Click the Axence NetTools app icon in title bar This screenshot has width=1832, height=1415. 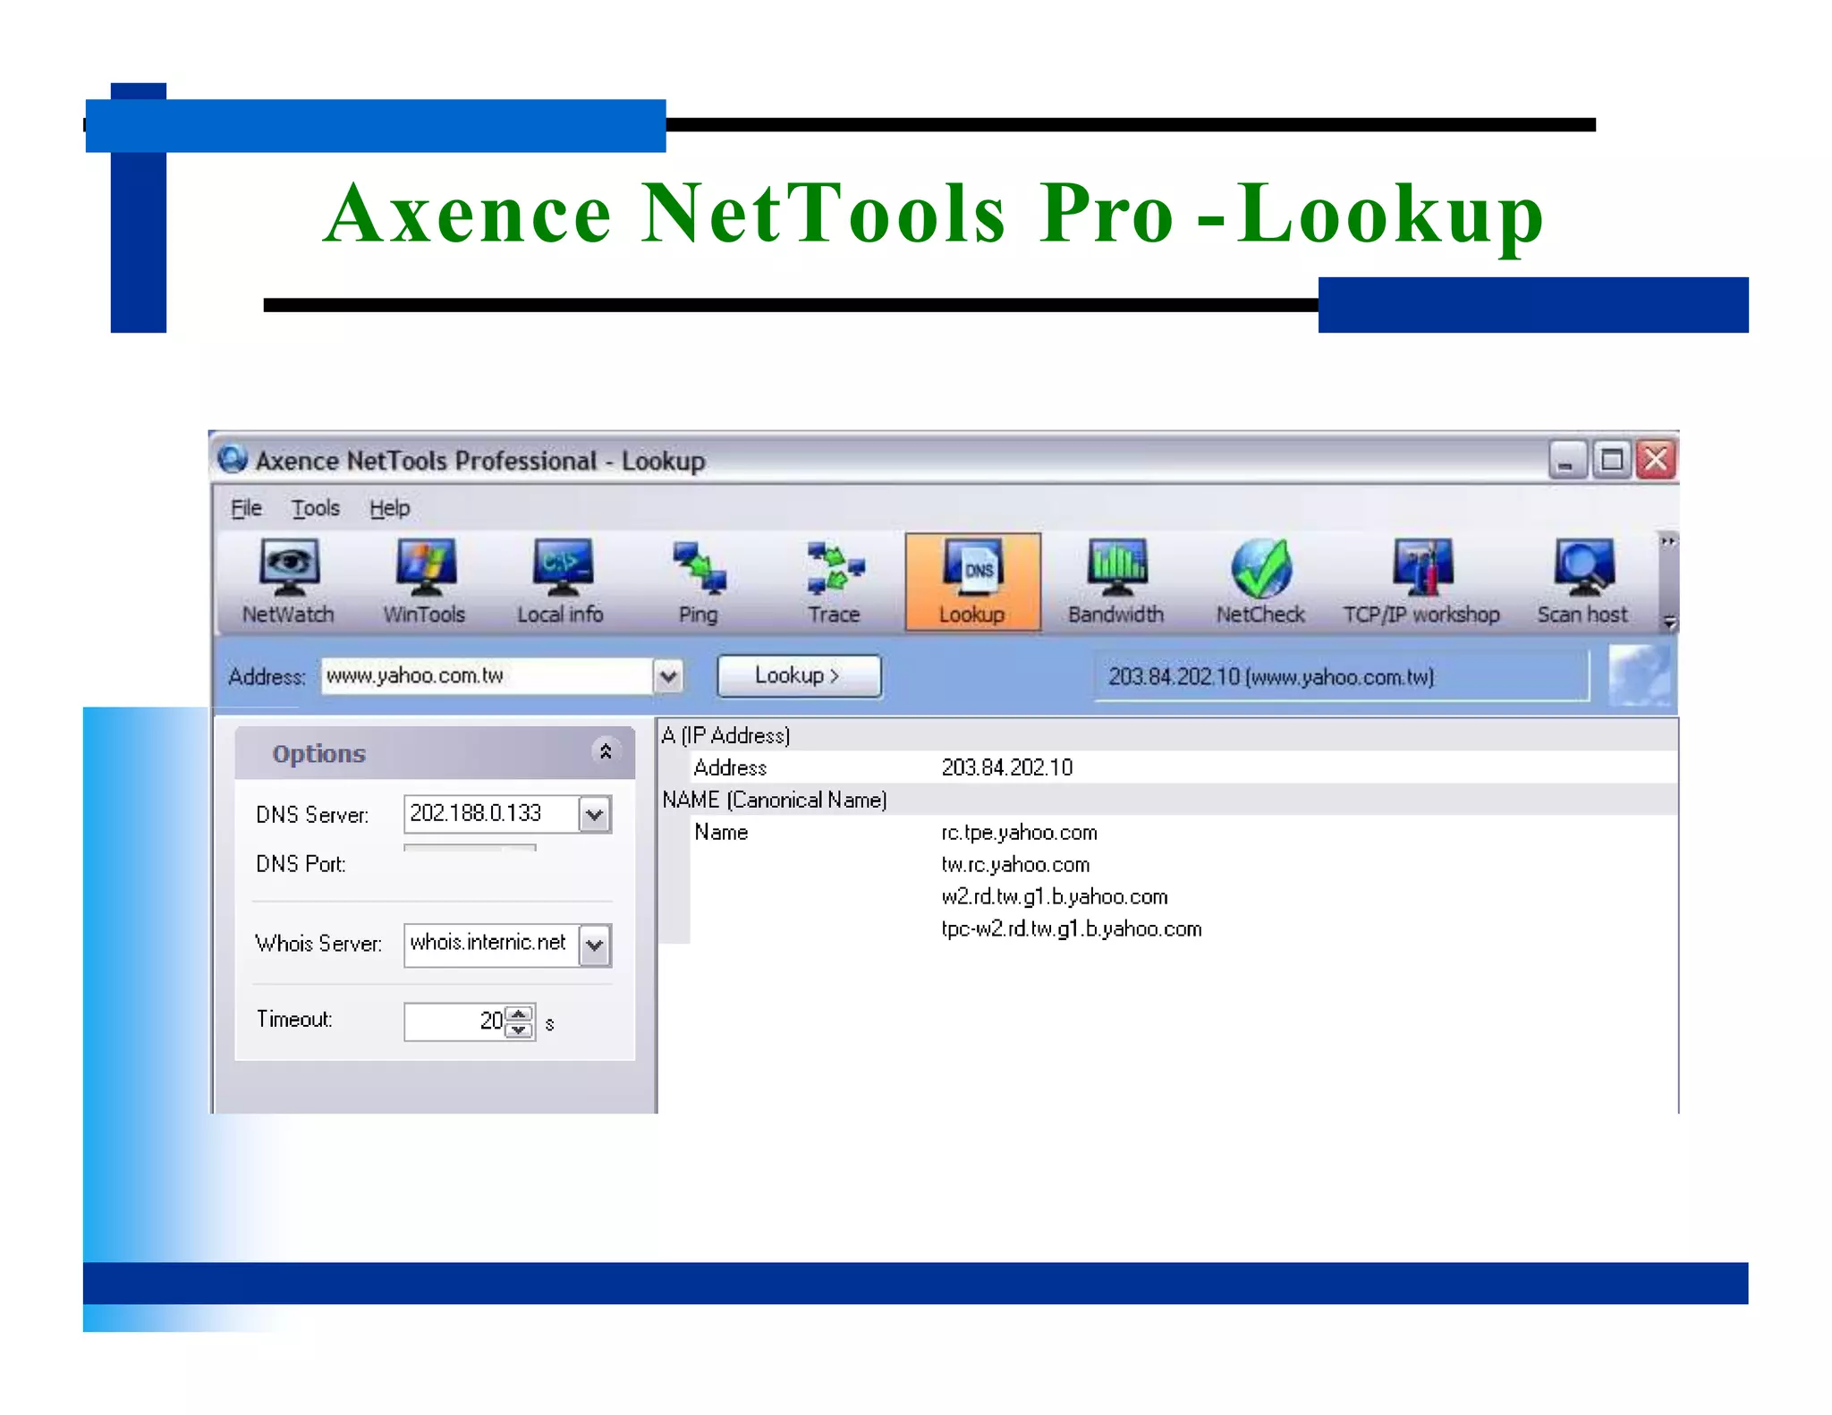tap(233, 459)
